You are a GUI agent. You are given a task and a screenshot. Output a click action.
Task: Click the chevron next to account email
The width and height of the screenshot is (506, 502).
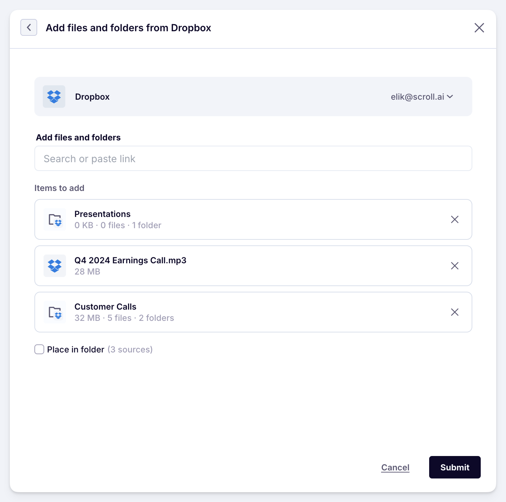450,97
